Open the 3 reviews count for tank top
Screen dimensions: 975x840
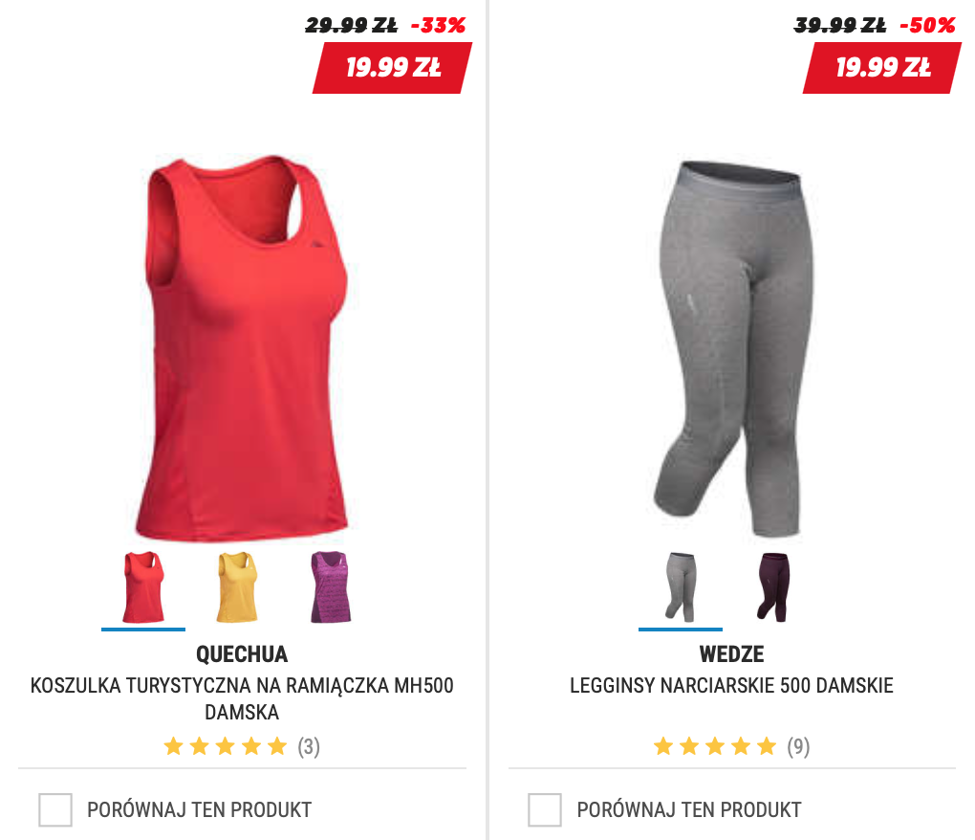[309, 746]
